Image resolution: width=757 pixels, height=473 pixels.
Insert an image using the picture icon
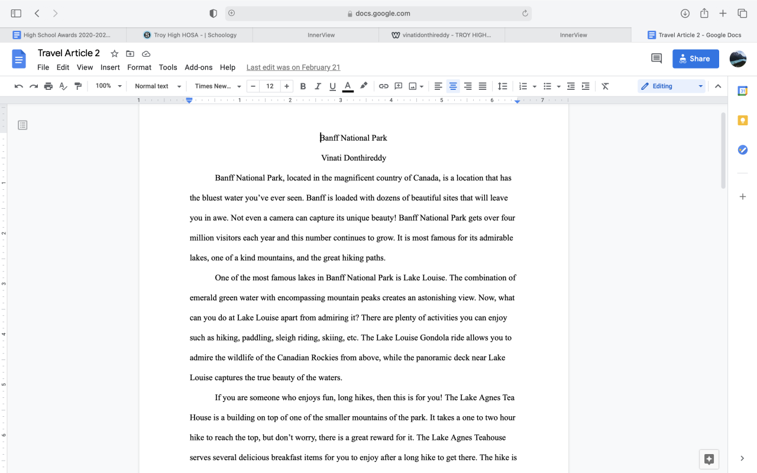(x=413, y=86)
